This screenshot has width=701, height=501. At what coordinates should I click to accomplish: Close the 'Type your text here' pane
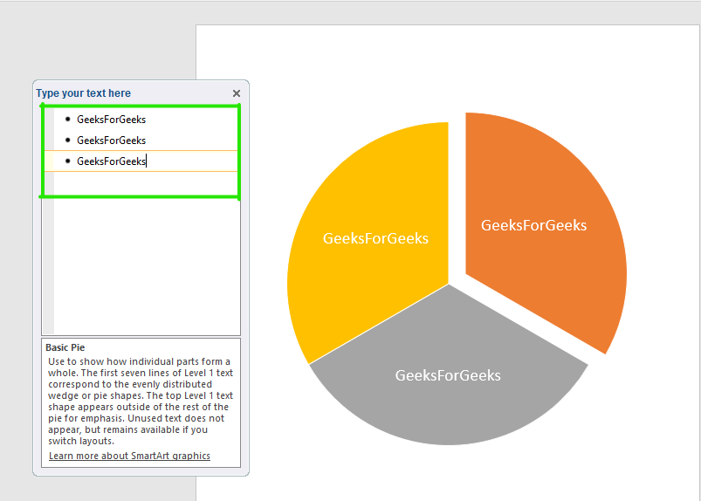coord(237,93)
